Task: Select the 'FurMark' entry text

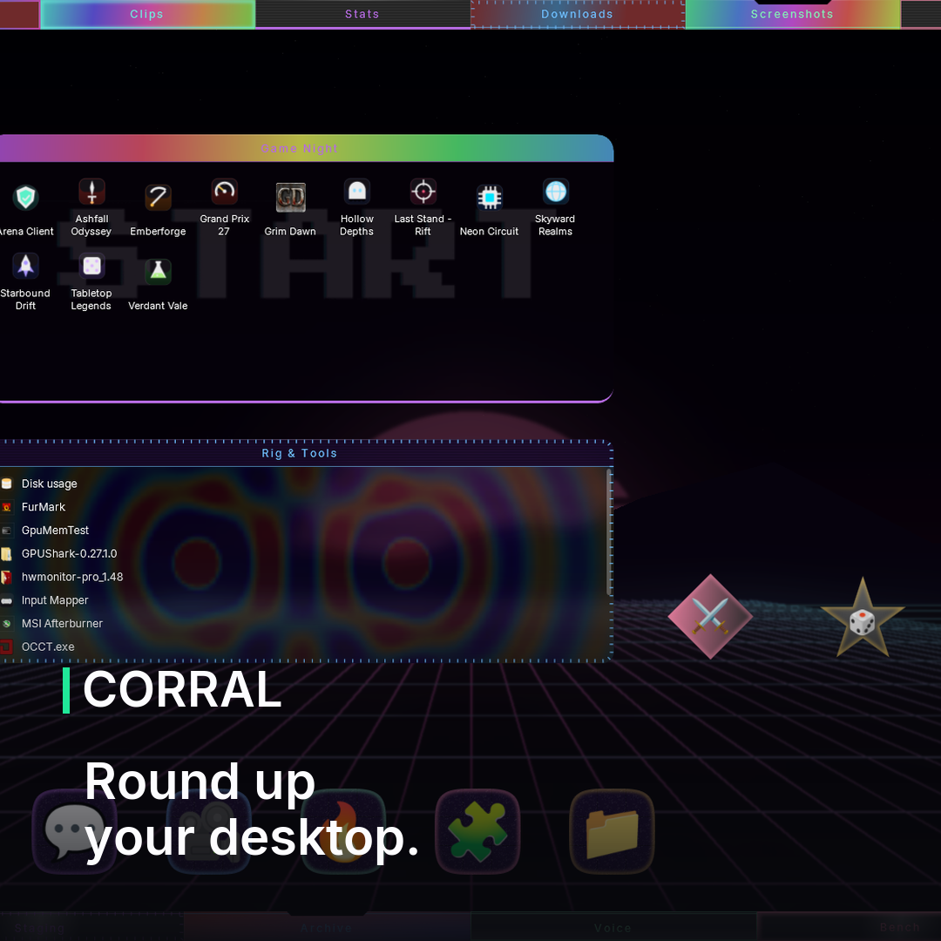Action: [44, 507]
